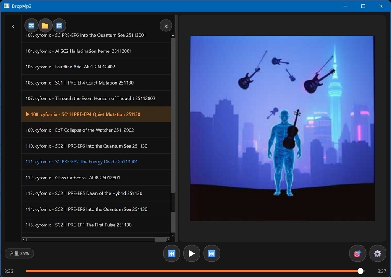
Task: Start playback with the play button
Action: 192,254
